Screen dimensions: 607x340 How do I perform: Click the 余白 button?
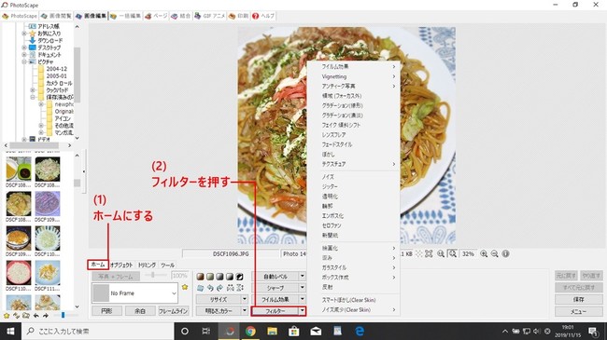pyautogui.click(x=140, y=310)
